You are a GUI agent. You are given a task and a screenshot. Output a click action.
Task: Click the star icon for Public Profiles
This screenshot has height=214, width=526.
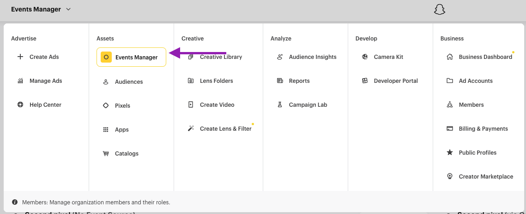(450, 152)
